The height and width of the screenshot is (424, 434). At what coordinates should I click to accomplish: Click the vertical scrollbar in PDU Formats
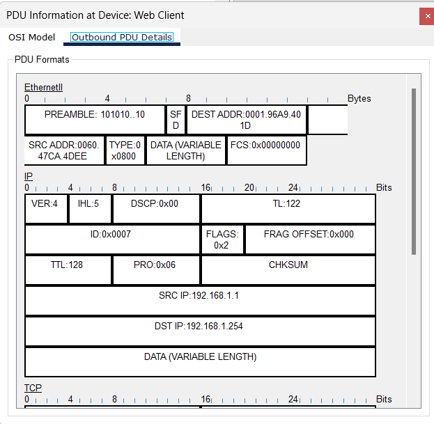coord(414,171)
